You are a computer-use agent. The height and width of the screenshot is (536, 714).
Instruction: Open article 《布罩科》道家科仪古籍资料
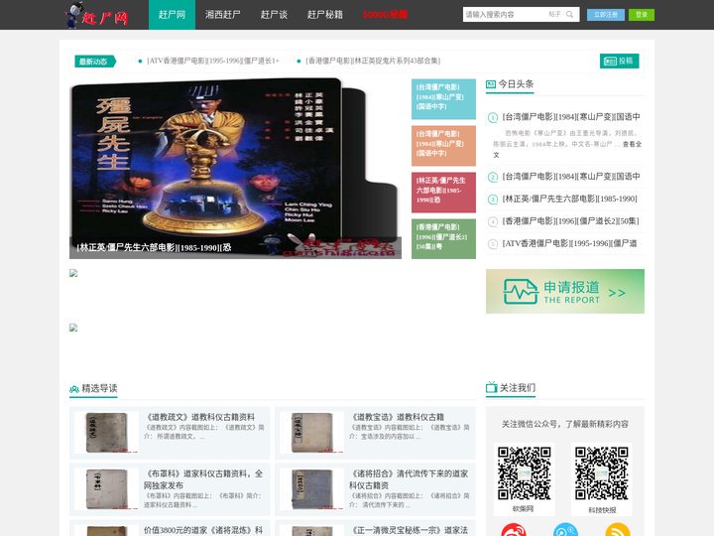pos(203,479)
